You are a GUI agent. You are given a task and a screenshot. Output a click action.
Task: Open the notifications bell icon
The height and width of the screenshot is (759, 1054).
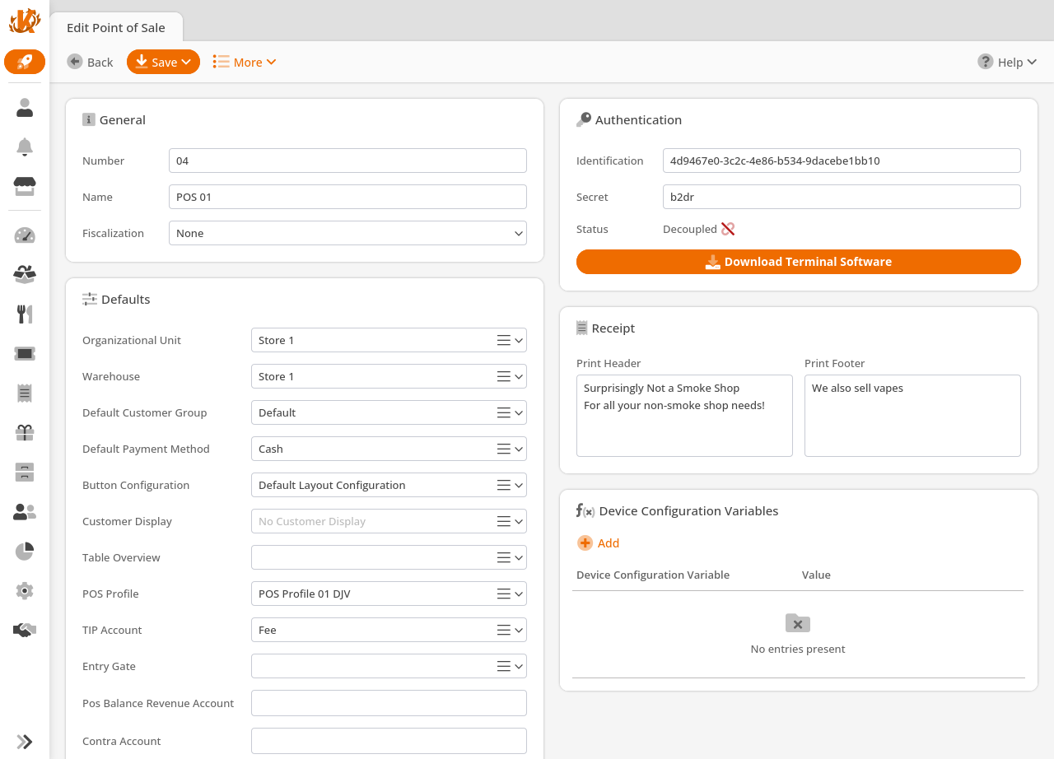click(25, 147)
